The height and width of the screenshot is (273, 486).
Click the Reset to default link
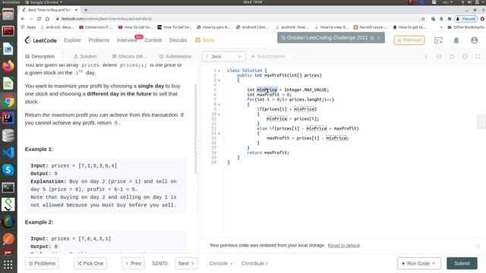tap(344, 246)
